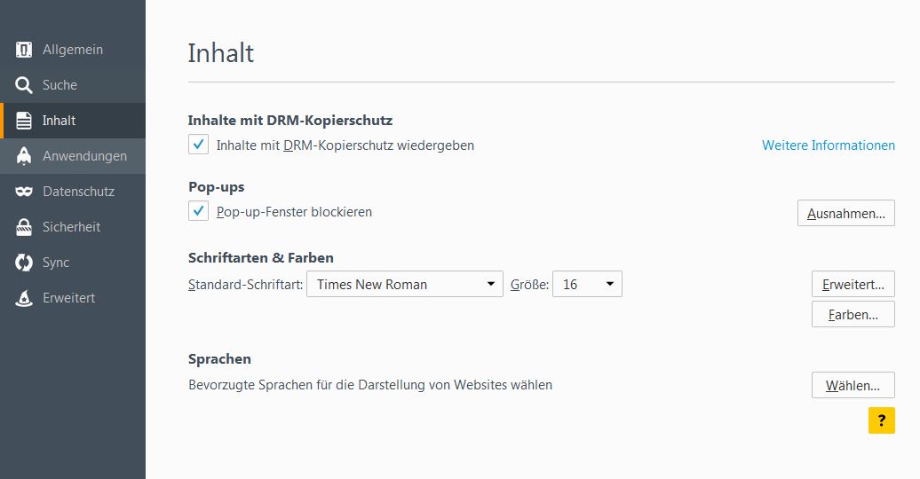Viewport: 920px width, 479px height.
Task: Open pop-up Ausnahmen dialog
Action: click(x=845, y=213)
